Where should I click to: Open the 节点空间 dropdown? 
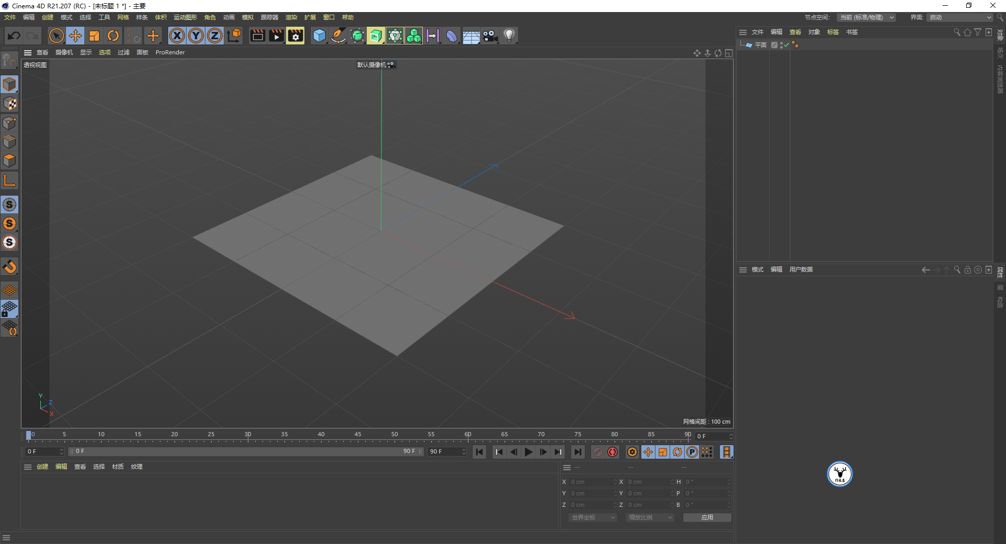point(866,17)
